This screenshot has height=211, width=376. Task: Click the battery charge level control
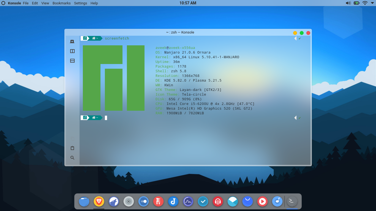(356, 3)
